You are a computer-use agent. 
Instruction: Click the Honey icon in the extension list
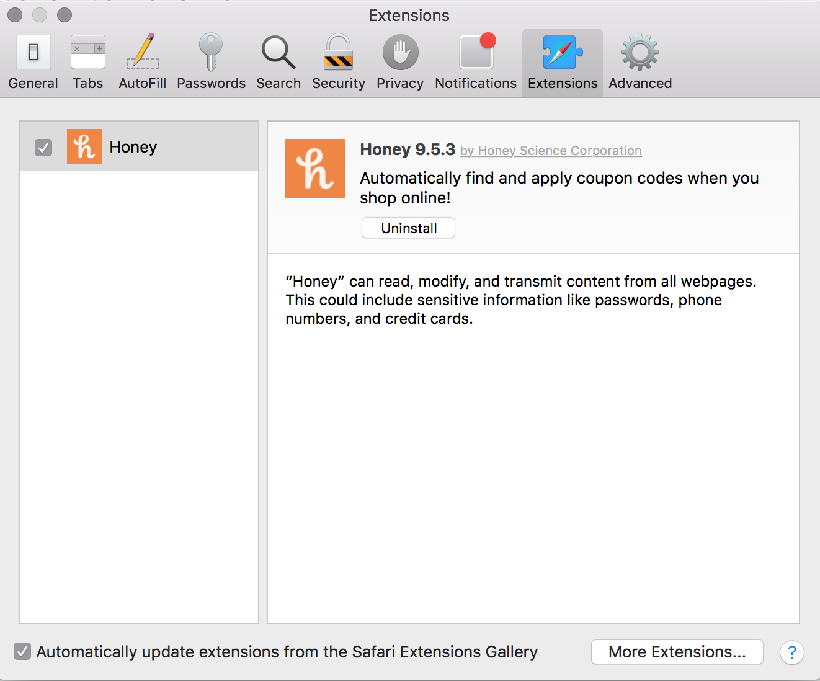tap(84, 146)
